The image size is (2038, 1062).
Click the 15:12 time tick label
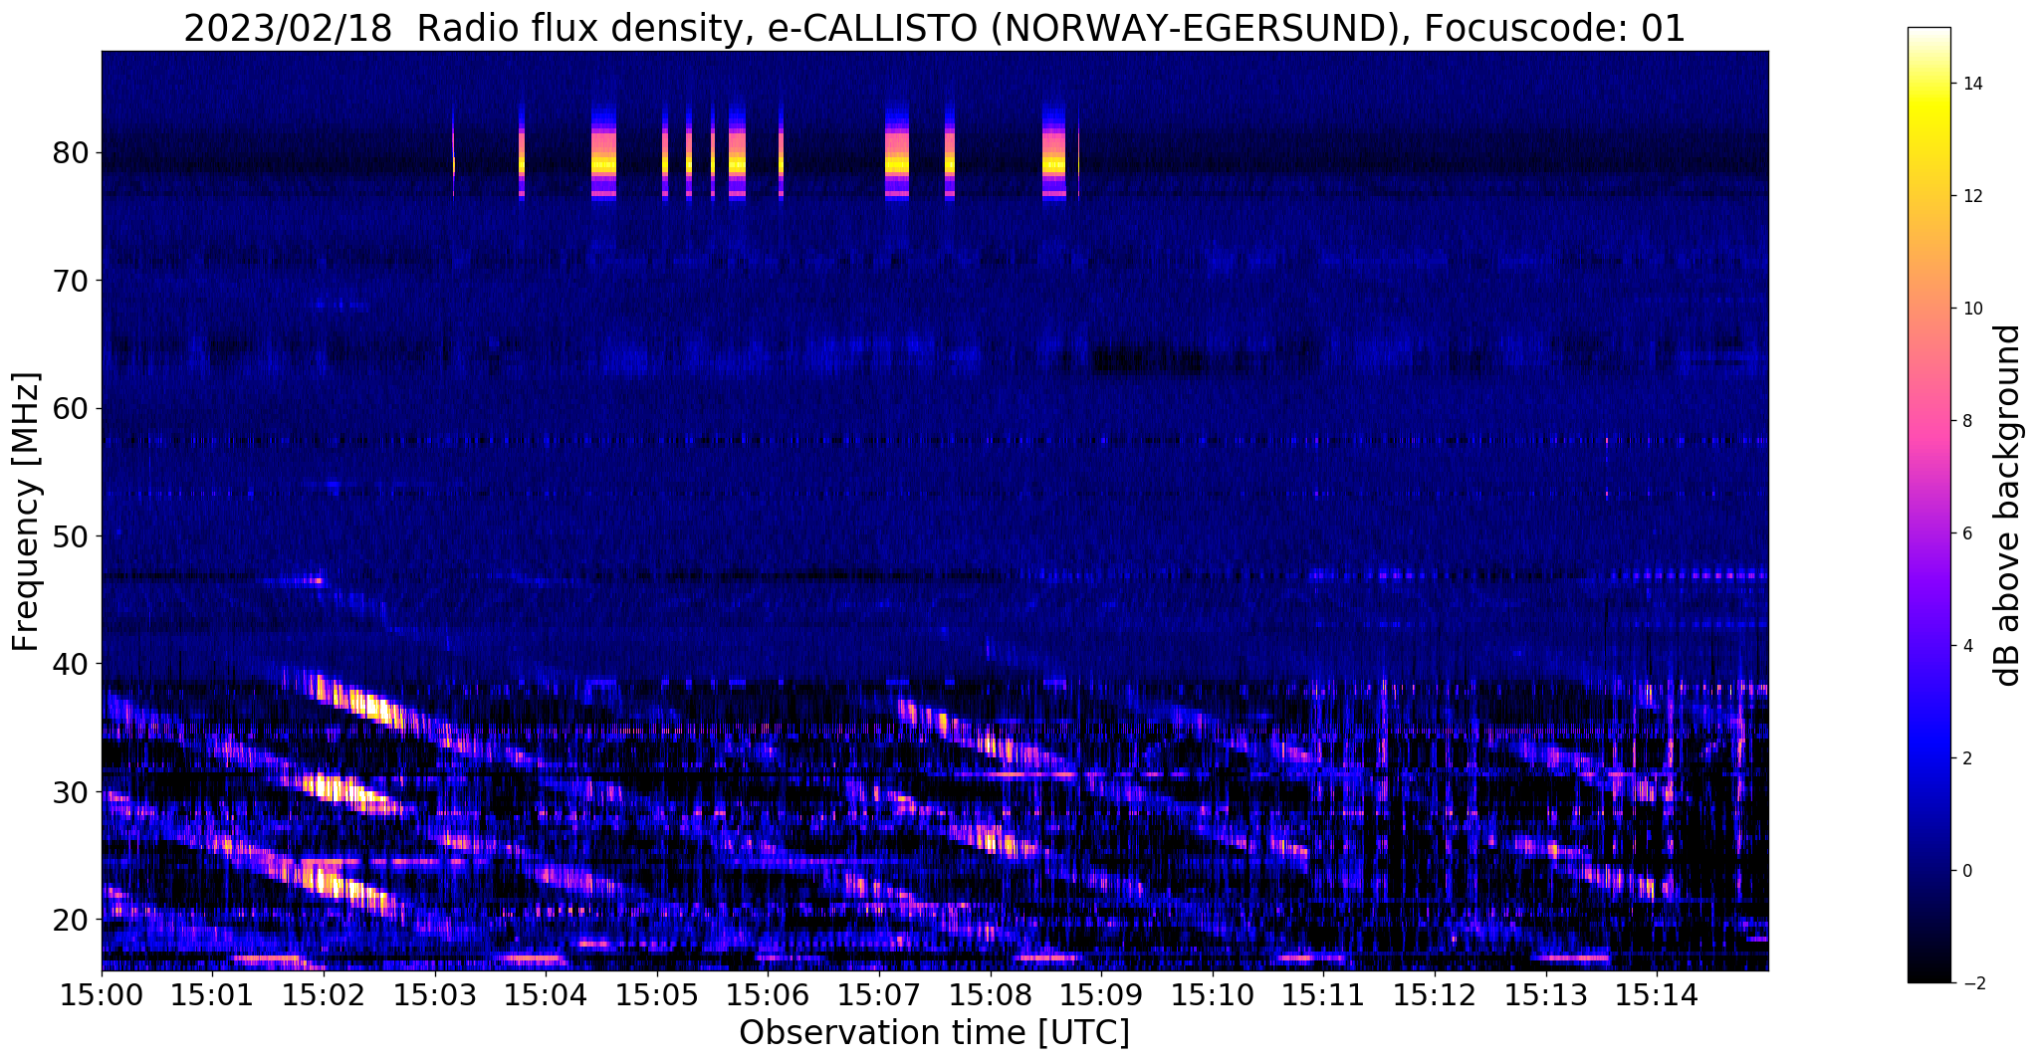[1434, 994]
